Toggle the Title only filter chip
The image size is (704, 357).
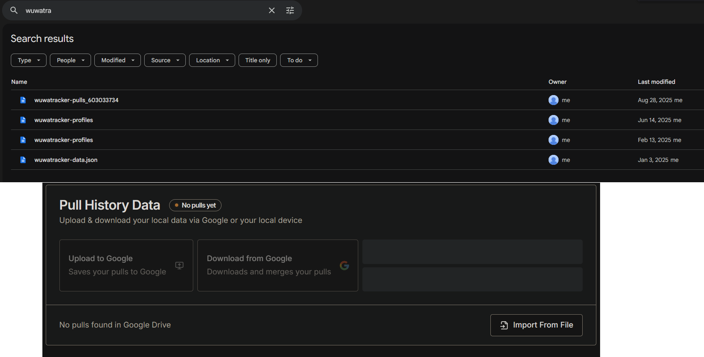(258, 60)
